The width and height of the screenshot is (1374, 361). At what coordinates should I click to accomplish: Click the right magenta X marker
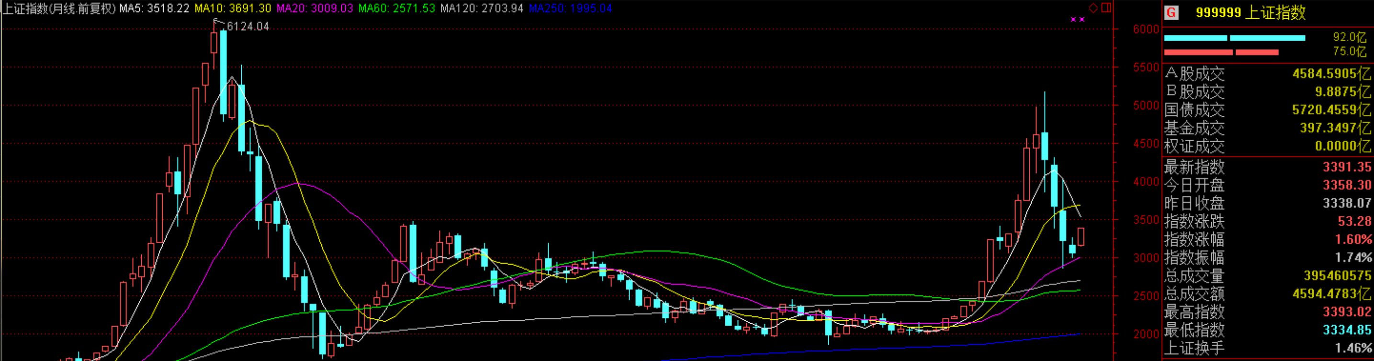click(1081, 20)
